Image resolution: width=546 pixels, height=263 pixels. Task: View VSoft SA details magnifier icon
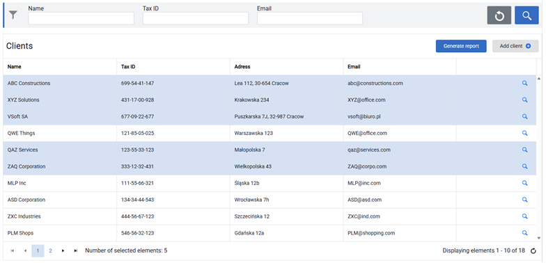pyautogui.click(x=525, y=117)
